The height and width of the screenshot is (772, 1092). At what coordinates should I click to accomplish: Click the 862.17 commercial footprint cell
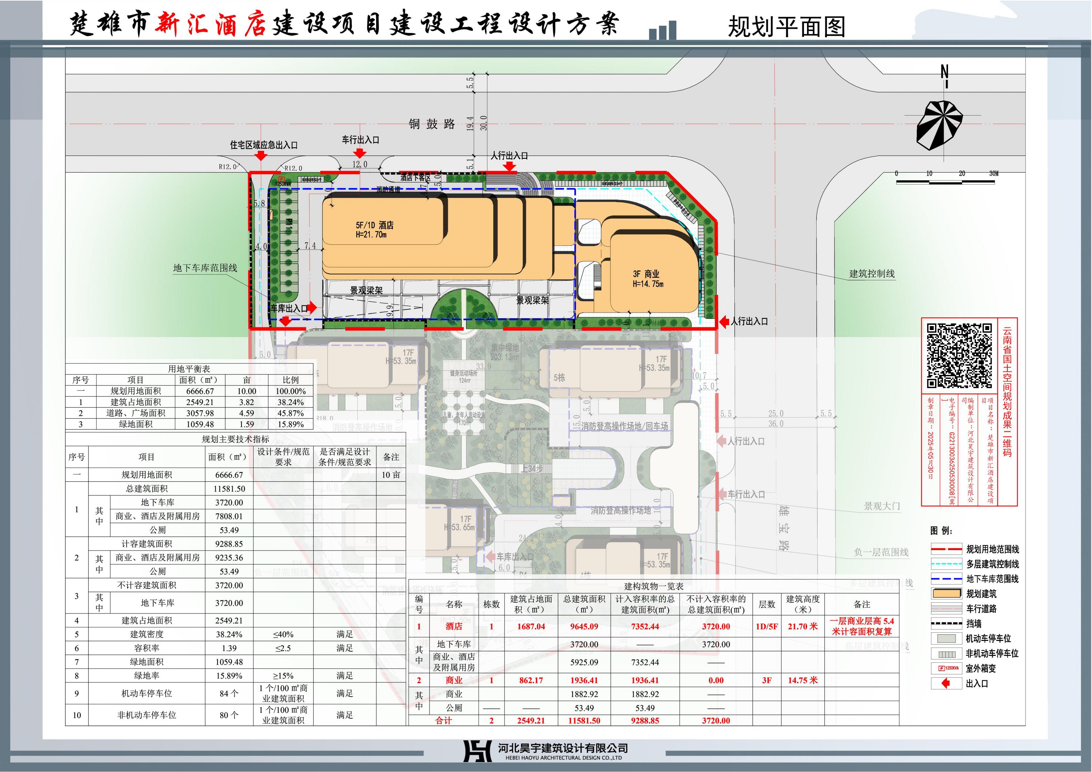[x=531, y=681]
